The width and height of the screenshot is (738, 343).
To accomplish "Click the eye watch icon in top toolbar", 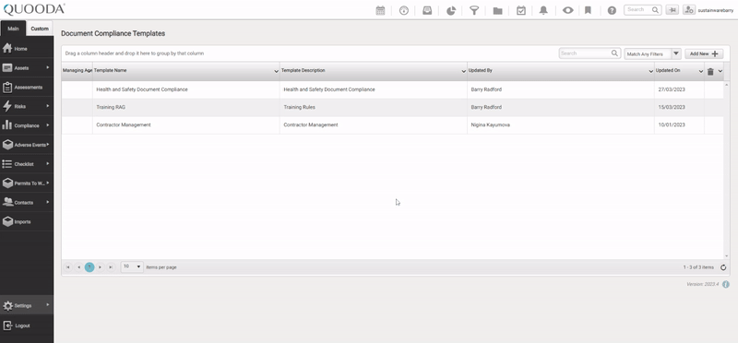I will [x=567, y=10].
